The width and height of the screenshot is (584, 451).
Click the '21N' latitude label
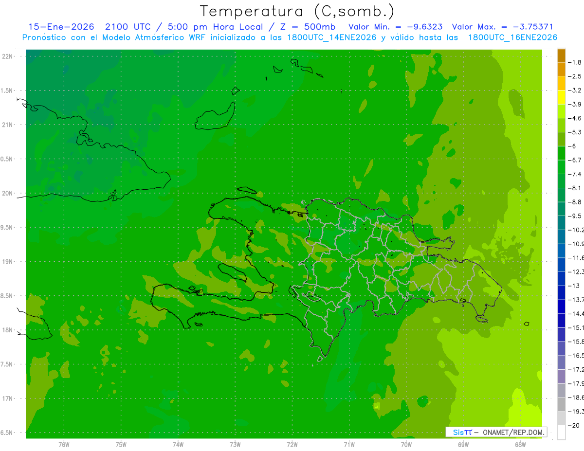coord(7,125)
